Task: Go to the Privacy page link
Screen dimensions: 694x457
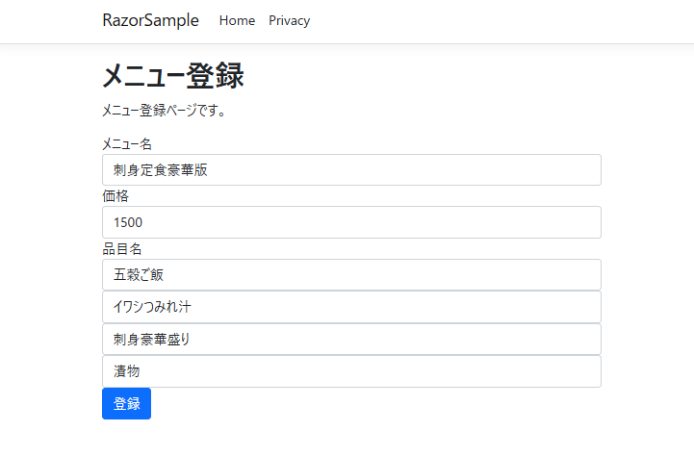Action: tap(289, 21)
